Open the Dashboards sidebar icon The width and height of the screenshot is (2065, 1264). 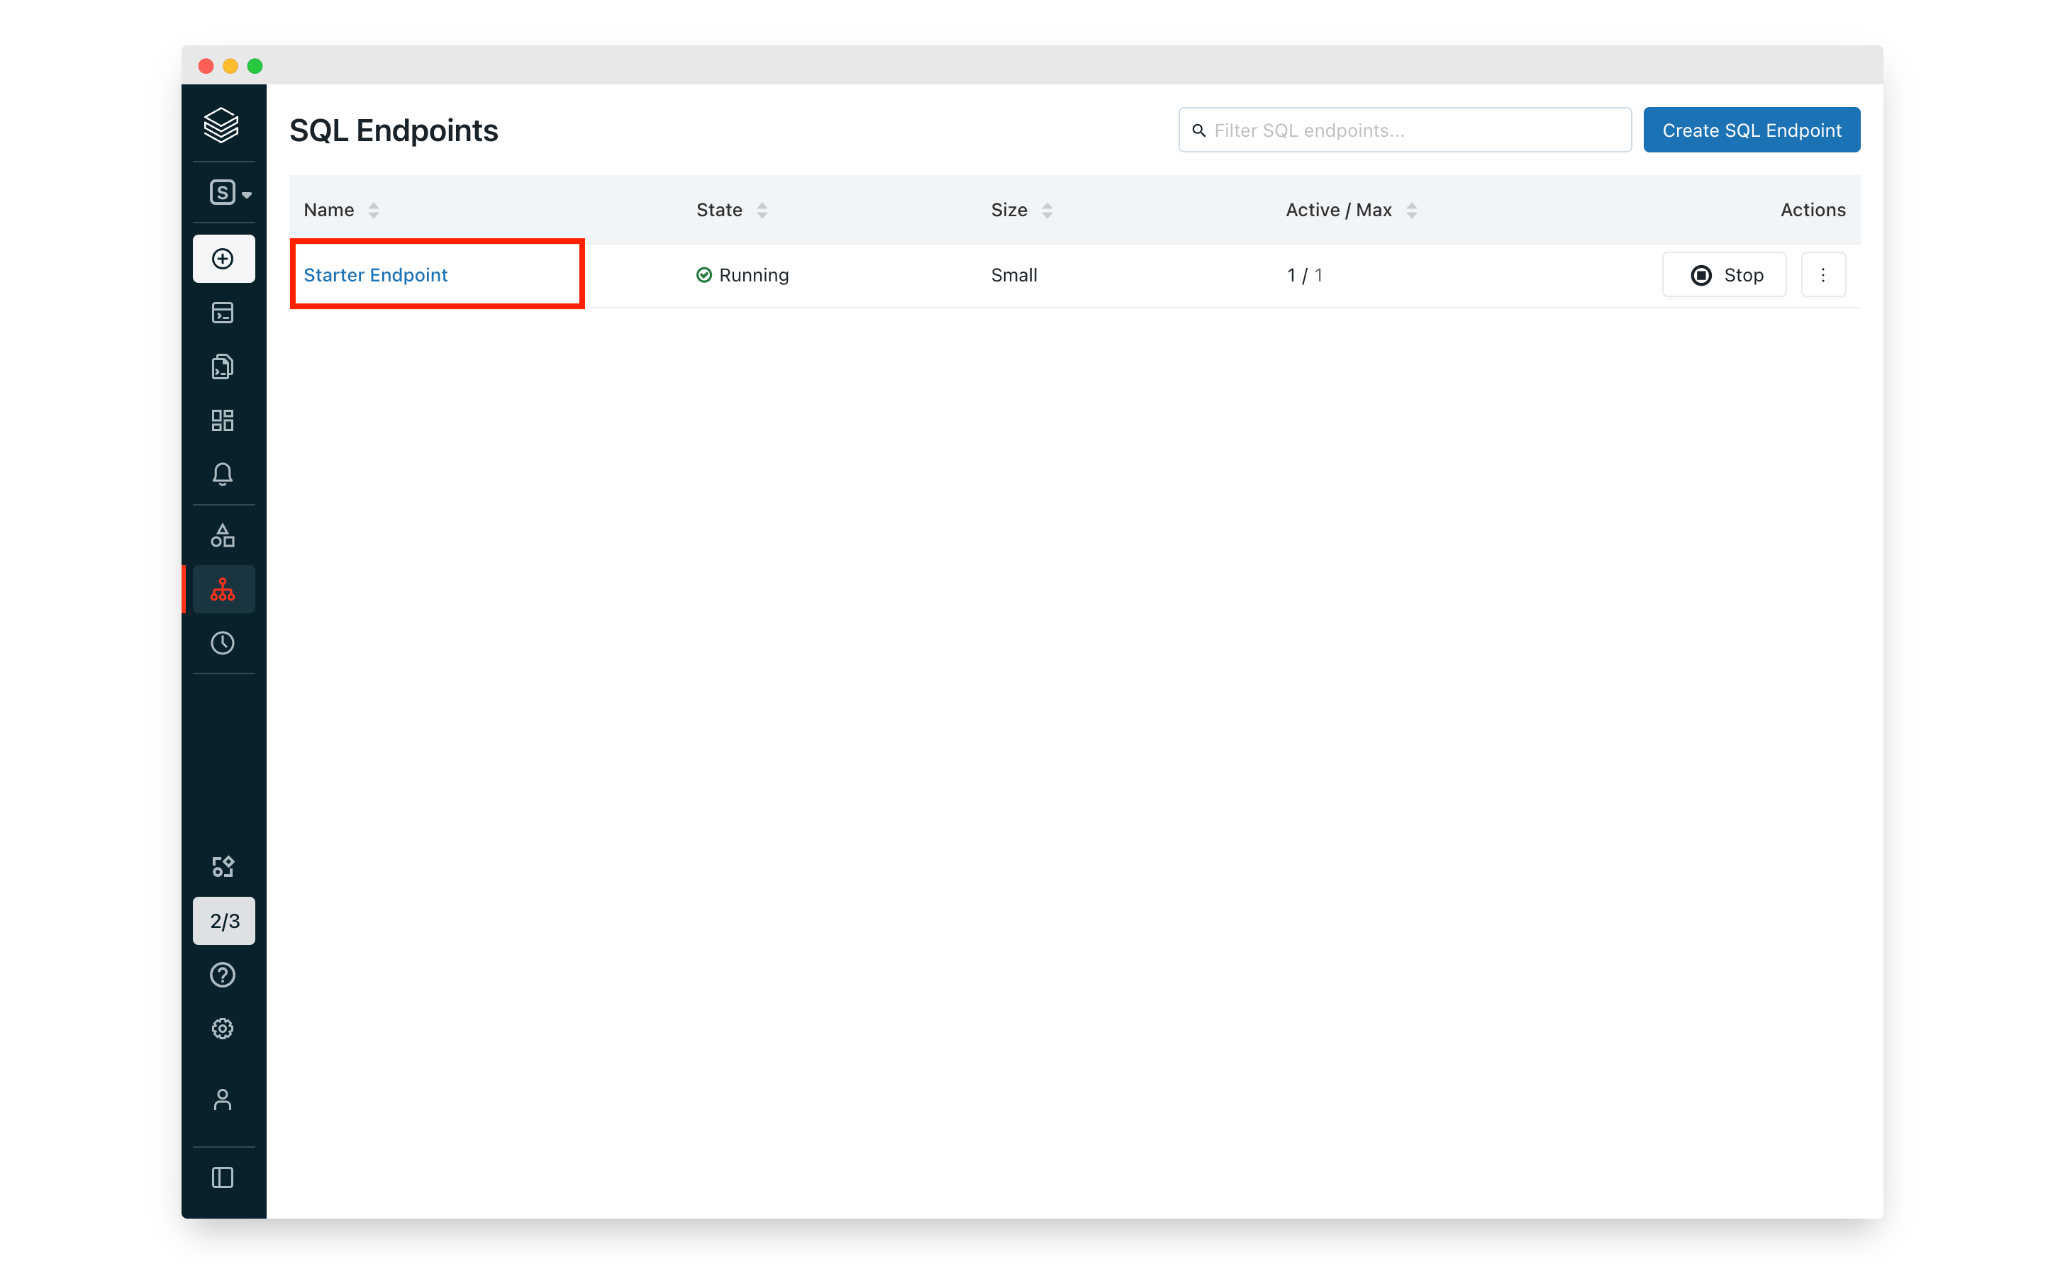[x=223, y=420]
